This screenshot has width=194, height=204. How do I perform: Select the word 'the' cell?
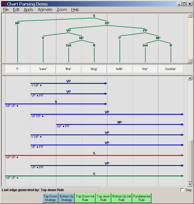[x=68, y=69]
